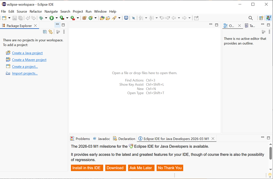Click the Save toolbar icon

pos(15,18)
